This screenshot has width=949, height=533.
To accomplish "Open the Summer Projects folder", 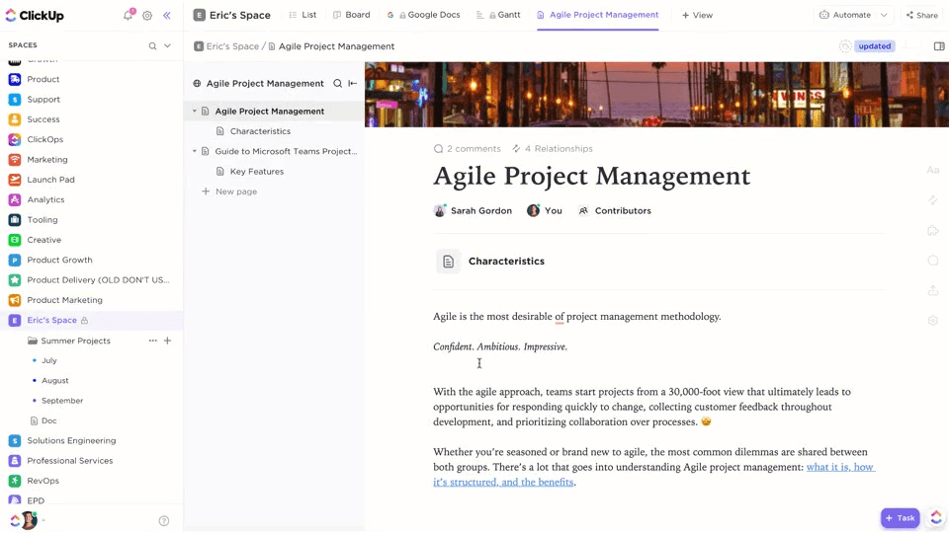I will 76,341.
